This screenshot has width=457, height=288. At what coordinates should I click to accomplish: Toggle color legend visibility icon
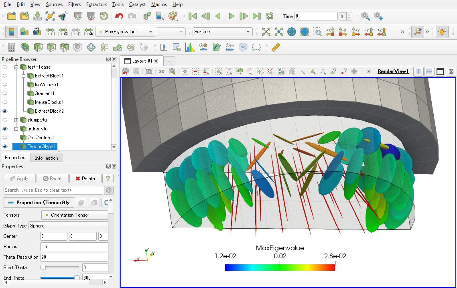click(12, 32)
